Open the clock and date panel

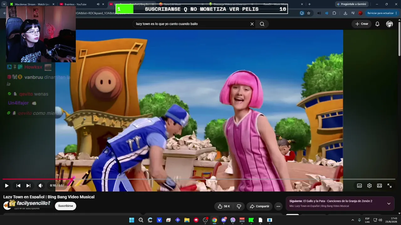click(392, 220)
